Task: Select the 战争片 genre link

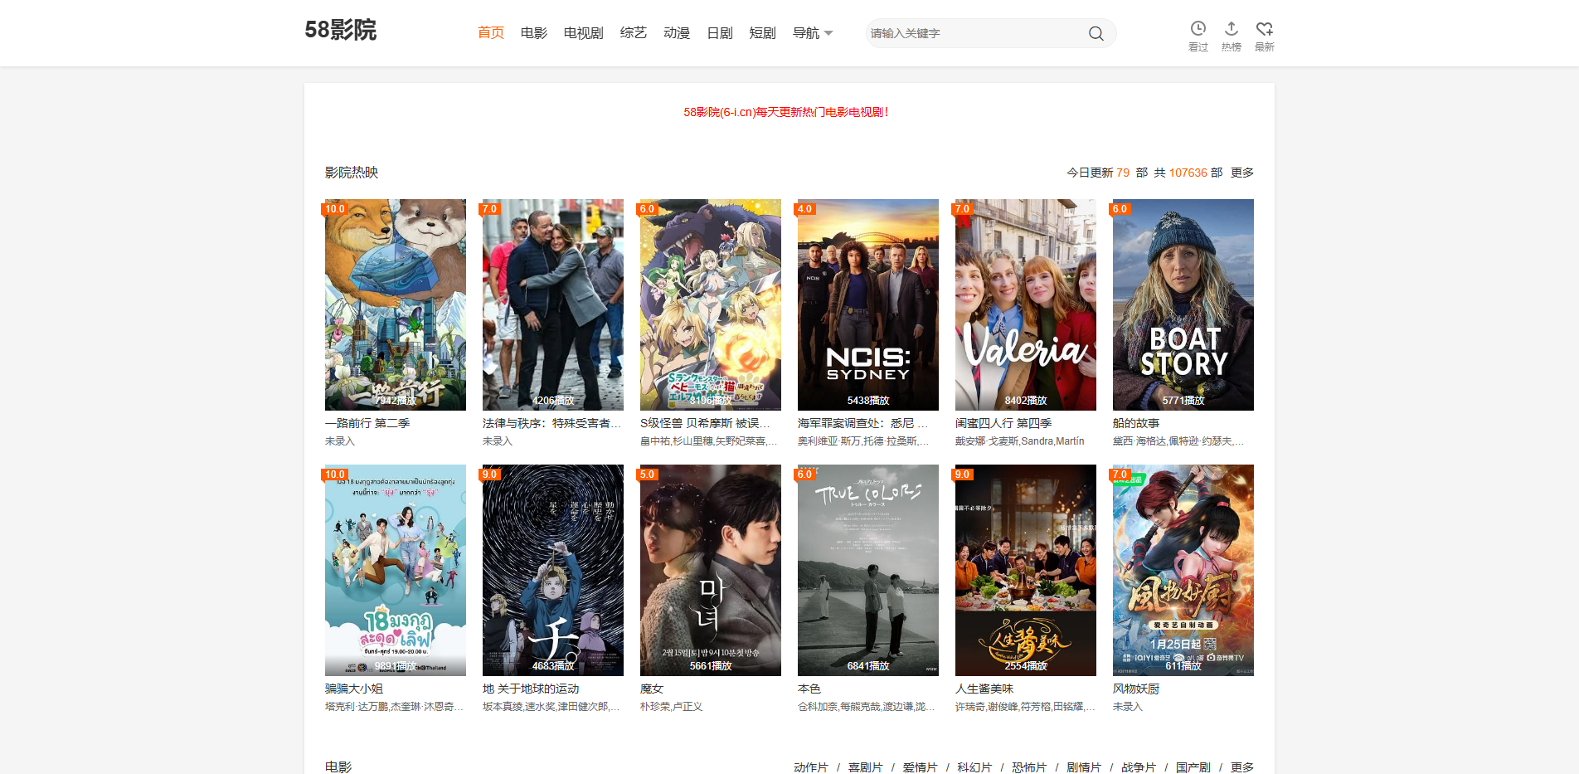Action: (1138, 767)
